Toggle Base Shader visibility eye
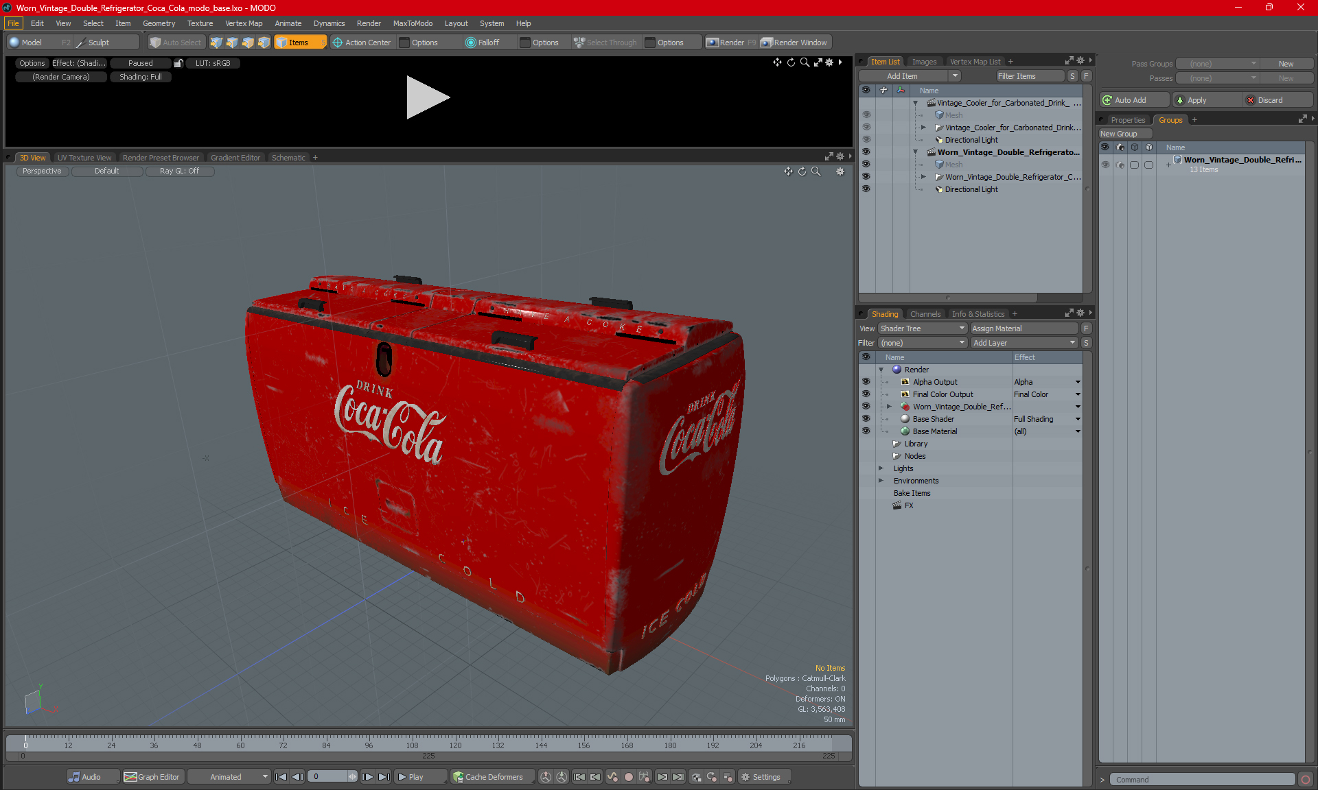Image resolution: width=1318 pixels, height=790 pixels. (x=866, y=419)
